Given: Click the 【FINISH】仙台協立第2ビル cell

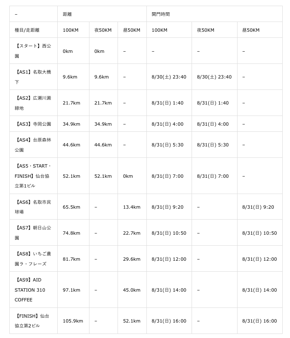Looking at the screenshot, I should pos(33,321).
